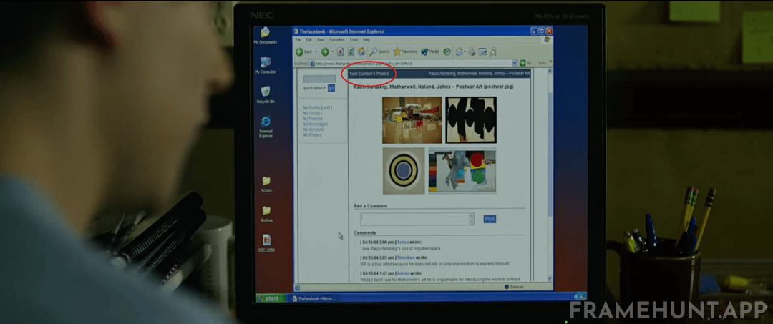Expand the address bar dropdown

pyautogui.click(x=515, y=63)
